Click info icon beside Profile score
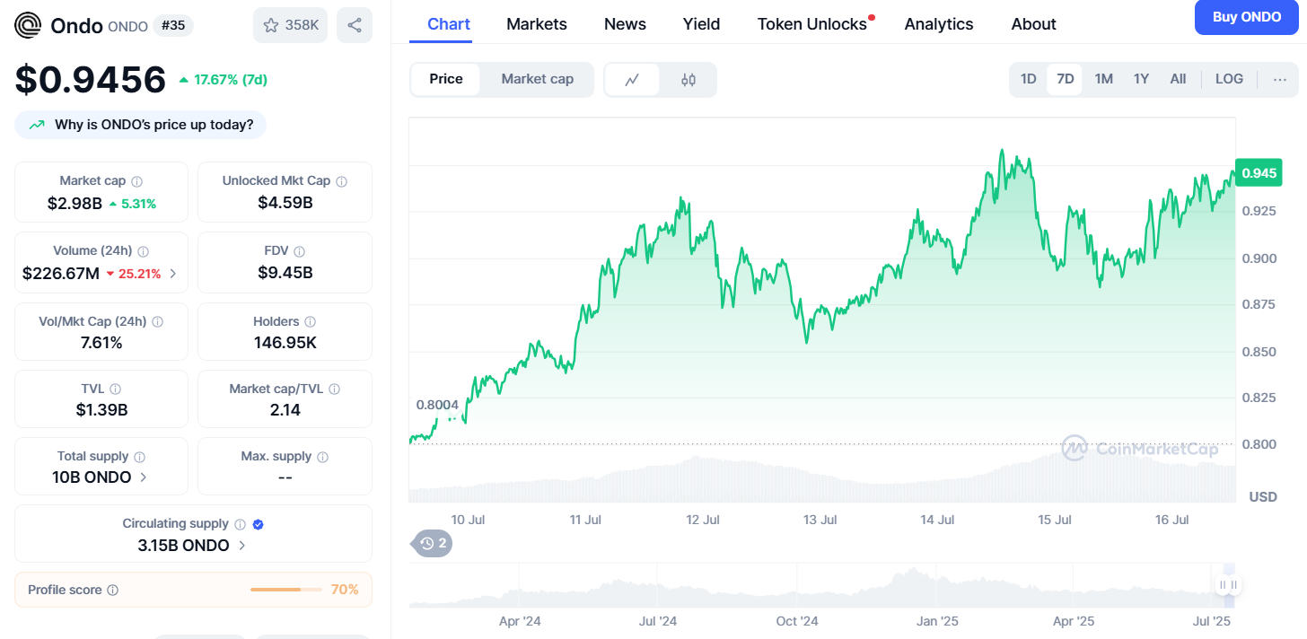1307x639 pixels. 113,591
